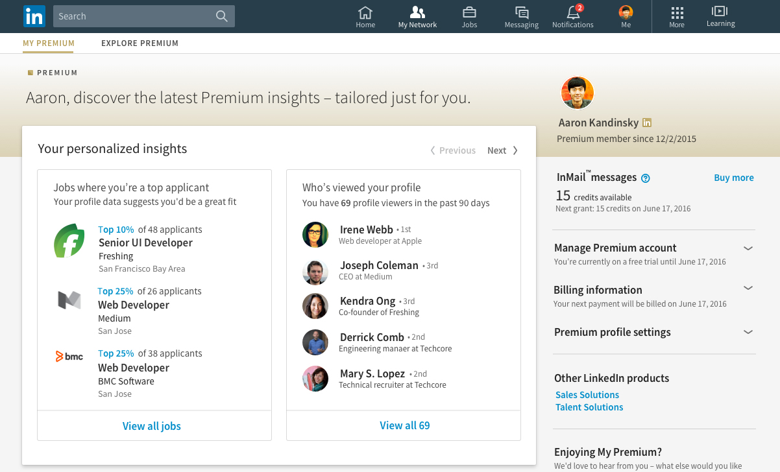Click the search magnifier icon
Image resolution: width=780 pixels, height=472 pixels.
tap(222, 16)
